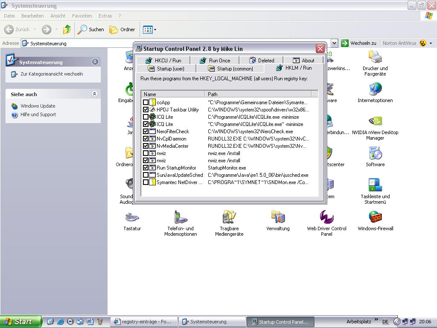Click the Windows Update globe icon

(14, 106)
